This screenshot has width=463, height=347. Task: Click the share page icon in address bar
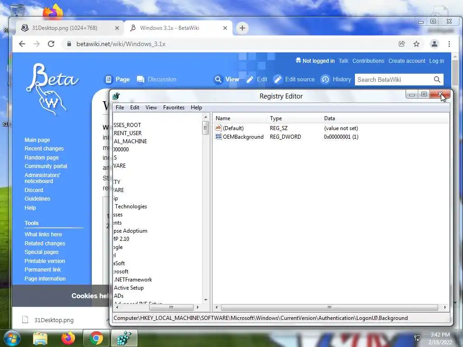click(402, 44)
